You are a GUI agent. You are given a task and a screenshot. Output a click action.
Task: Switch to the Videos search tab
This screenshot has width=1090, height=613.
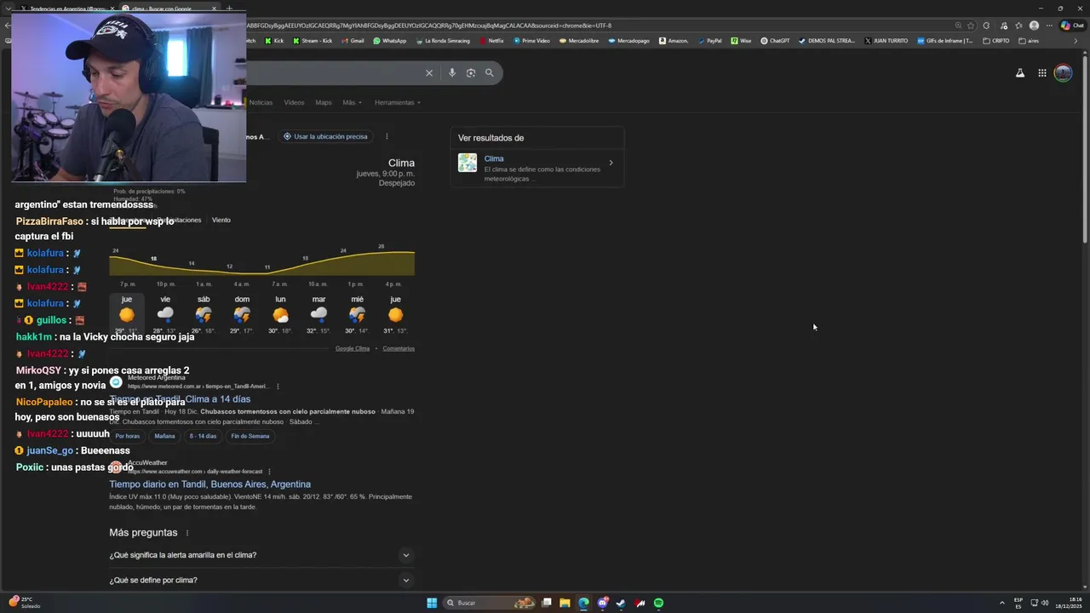[294, 102]
